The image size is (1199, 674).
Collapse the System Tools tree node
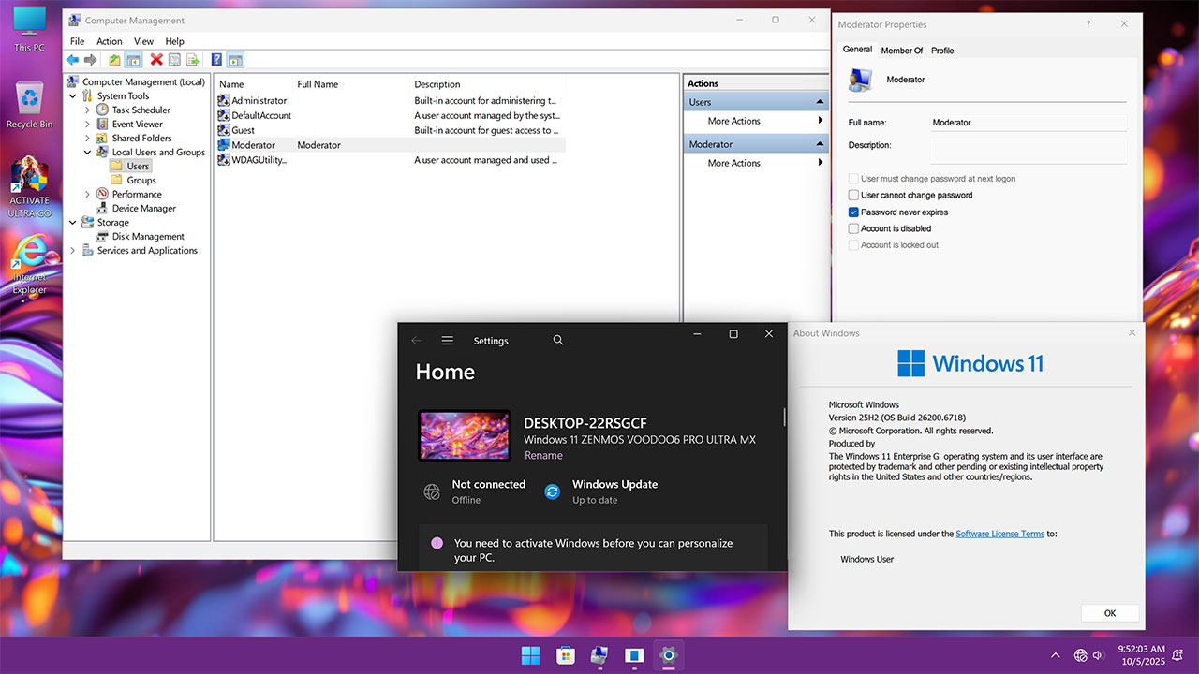73,95
